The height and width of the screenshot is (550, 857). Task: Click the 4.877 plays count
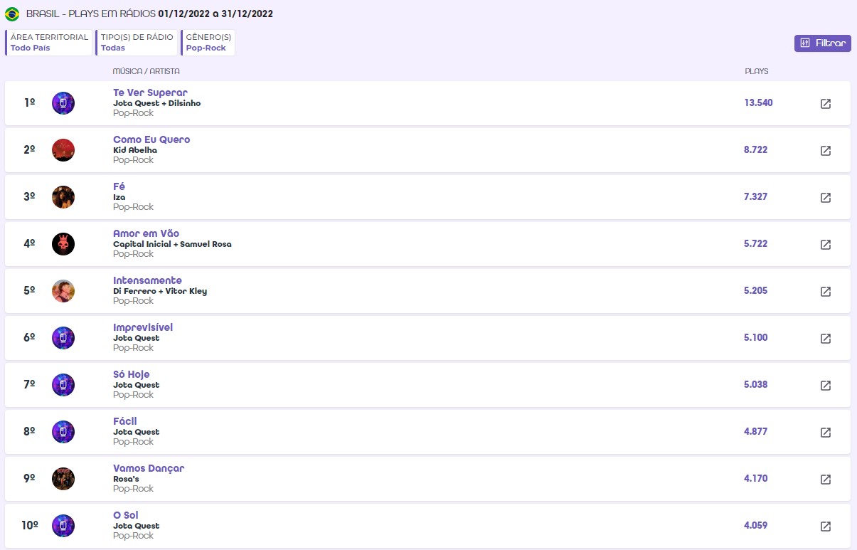(756, 431)
